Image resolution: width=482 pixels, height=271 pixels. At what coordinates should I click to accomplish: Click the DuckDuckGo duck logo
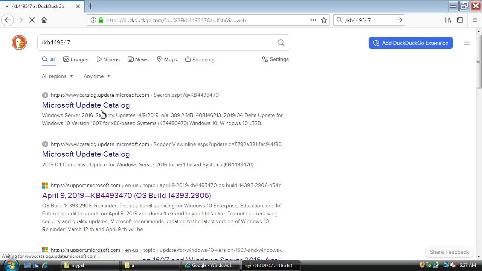19,43
